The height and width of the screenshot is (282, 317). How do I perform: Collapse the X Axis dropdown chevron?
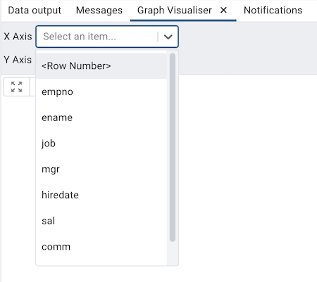click(168, 37)
